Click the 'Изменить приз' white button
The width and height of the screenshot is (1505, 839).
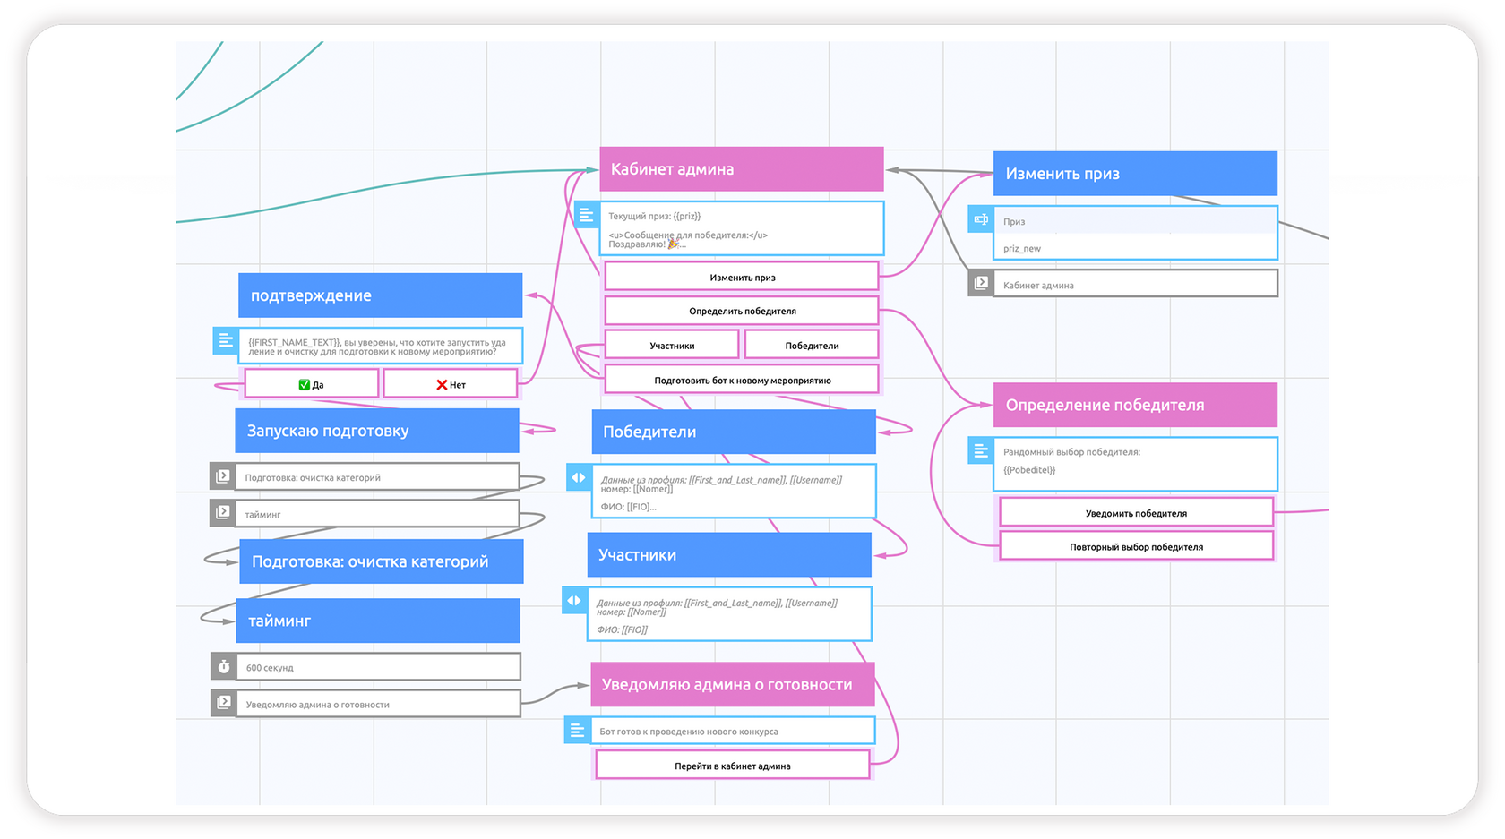[742, 277]
